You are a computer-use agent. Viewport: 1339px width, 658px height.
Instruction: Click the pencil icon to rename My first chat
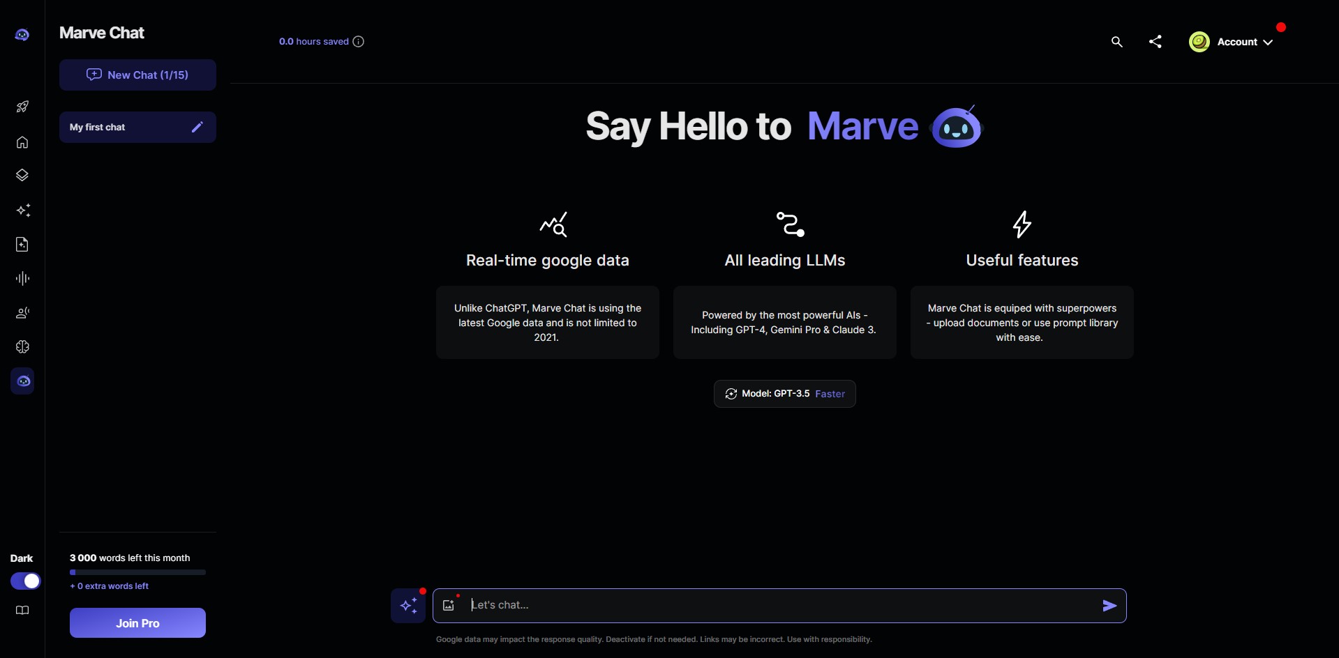pyautogui.click(x=197, y=127)
